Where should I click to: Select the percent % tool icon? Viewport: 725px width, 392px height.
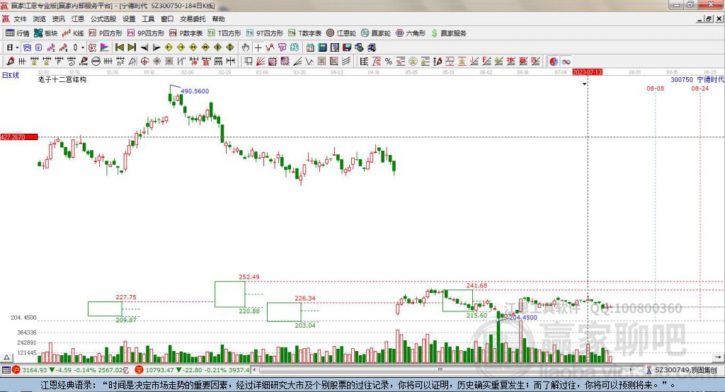click(389, 61)
